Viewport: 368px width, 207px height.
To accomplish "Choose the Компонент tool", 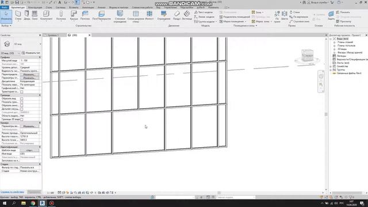I will pos(46,16).
